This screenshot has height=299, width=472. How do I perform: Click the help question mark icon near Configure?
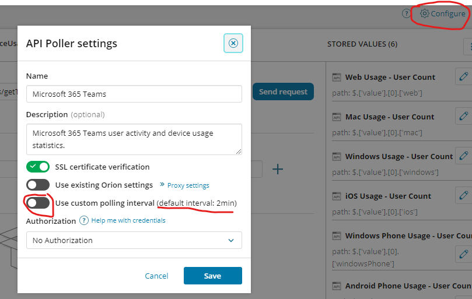pos(407,13)
